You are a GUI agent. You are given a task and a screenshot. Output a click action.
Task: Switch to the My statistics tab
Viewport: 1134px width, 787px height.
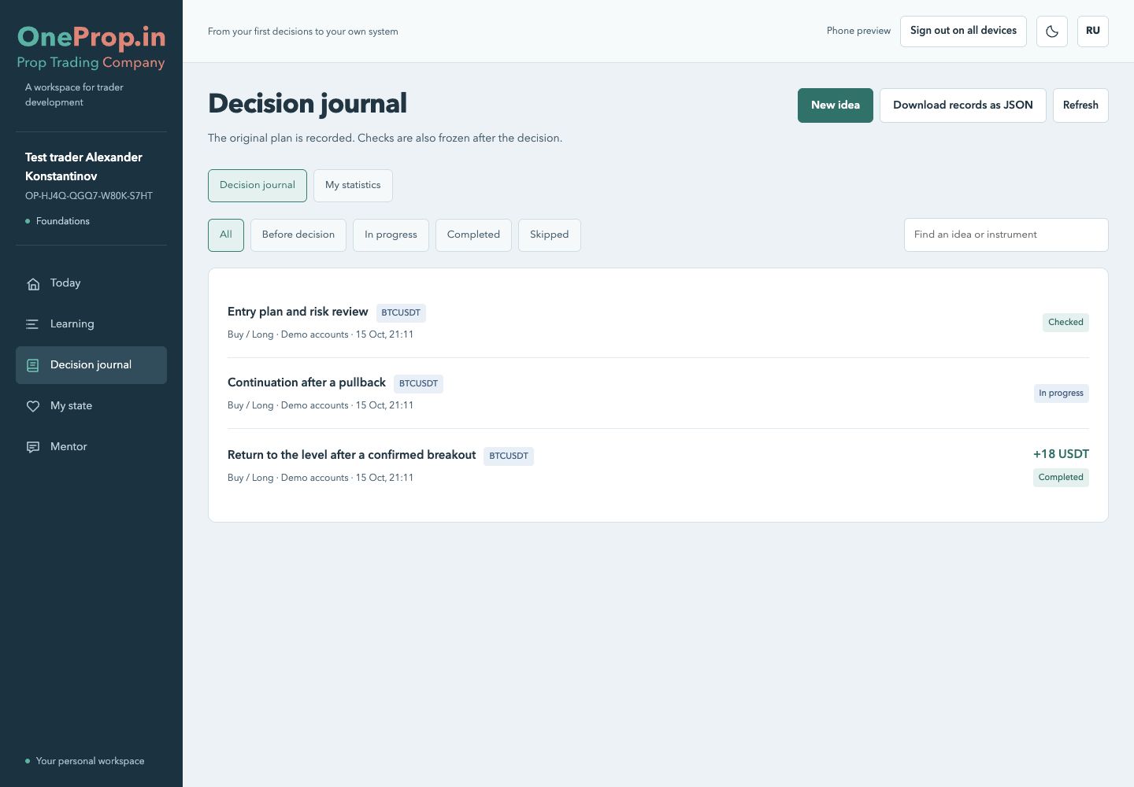click(353, 186)
